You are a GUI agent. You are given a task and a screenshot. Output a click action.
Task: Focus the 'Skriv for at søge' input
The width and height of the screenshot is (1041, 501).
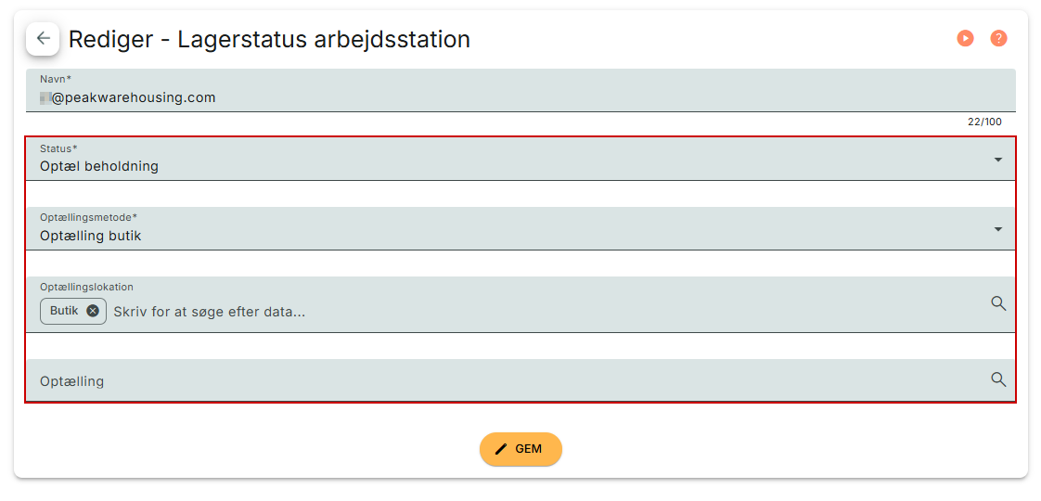coord(464,312)
